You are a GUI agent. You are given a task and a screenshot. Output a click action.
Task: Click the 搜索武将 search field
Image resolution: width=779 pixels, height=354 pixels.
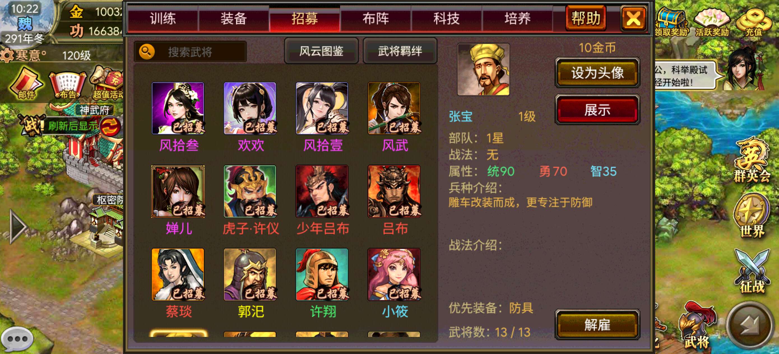191,52
